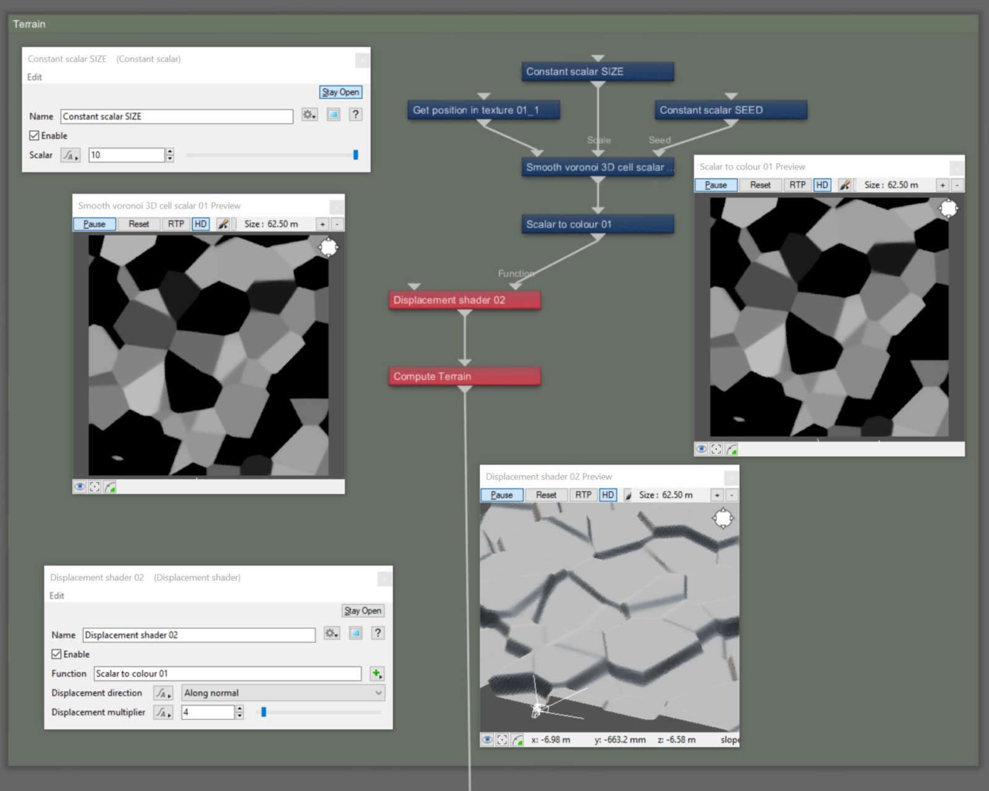
Task: Click brush icon in Scalar to colour preview
Action: click(844, 185)
